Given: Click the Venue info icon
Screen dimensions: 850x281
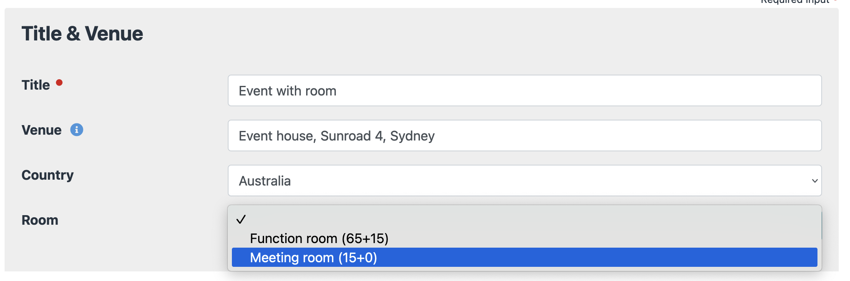Looking at the screenshot, I should (x=77, y=130).
